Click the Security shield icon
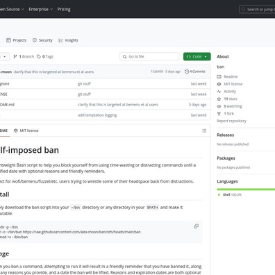The image size is (275, 275). [35, 40]
